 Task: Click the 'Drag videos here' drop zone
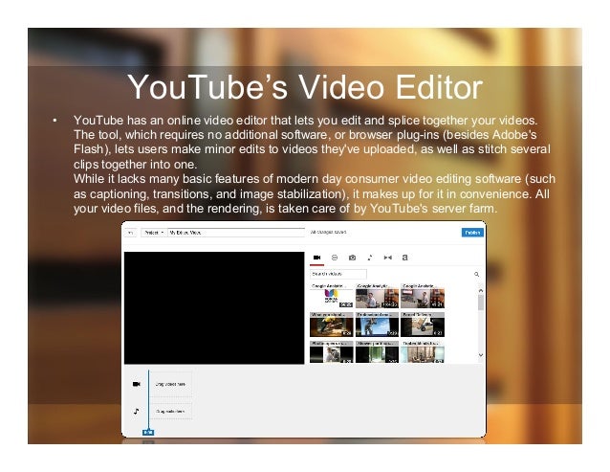(x=170, y=384)
